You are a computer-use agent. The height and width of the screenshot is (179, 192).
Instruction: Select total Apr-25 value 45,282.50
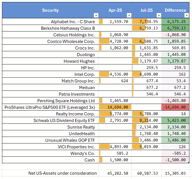click(115, 173)
